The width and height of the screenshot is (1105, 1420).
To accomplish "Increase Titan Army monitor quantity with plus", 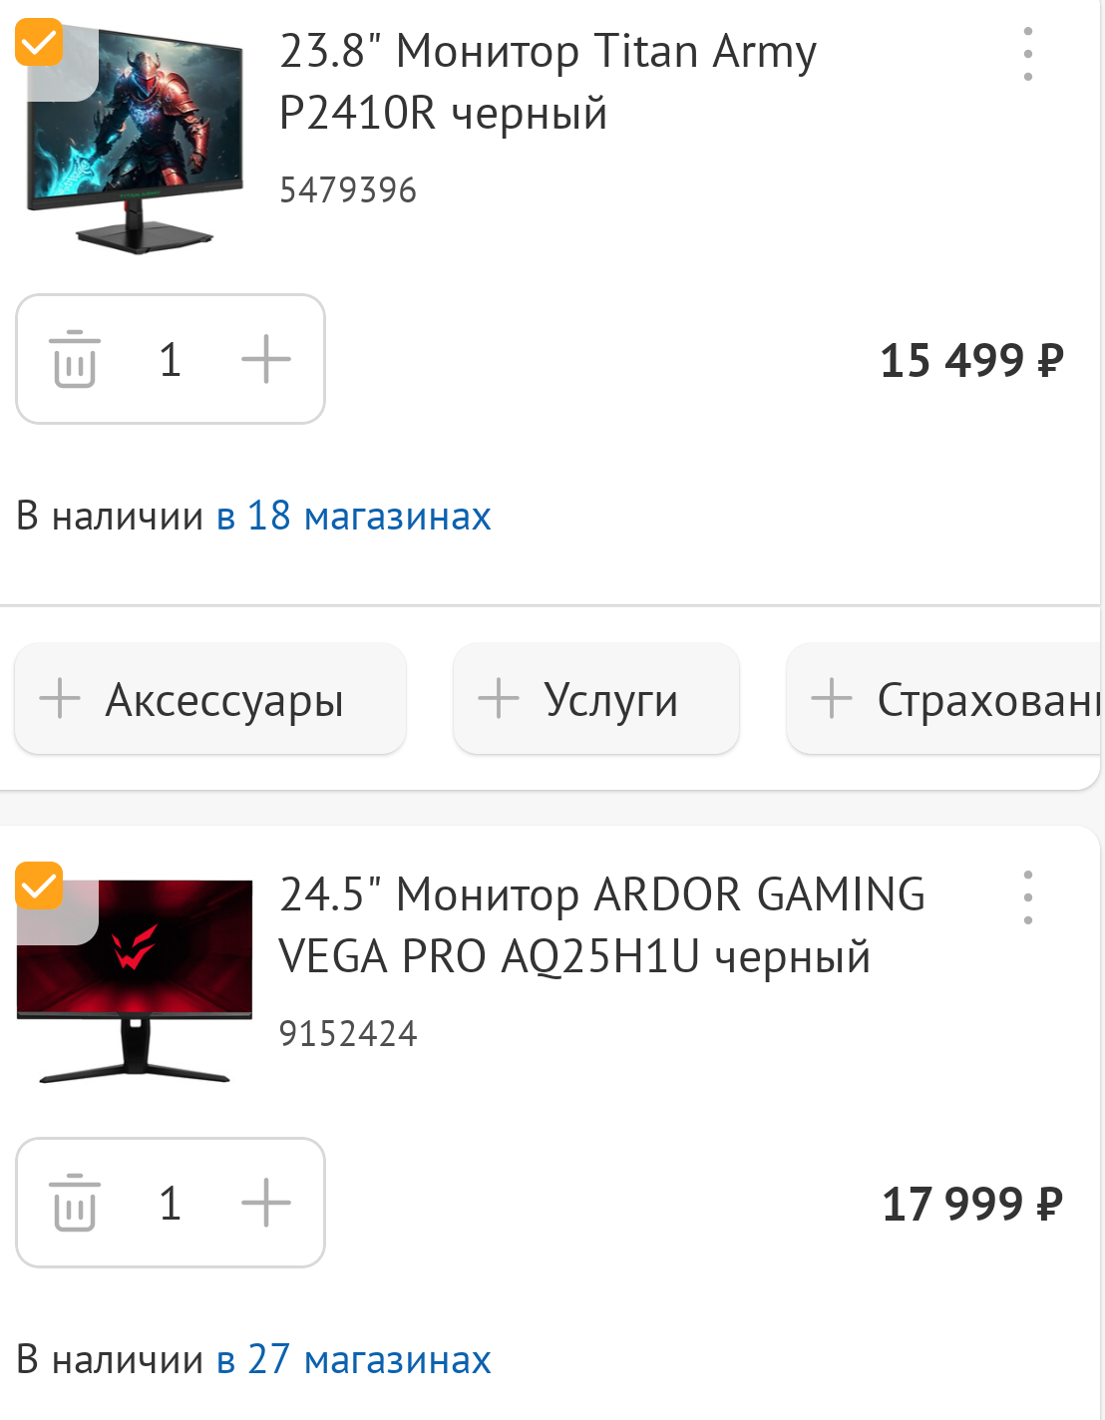I will (x=266, y=359).
